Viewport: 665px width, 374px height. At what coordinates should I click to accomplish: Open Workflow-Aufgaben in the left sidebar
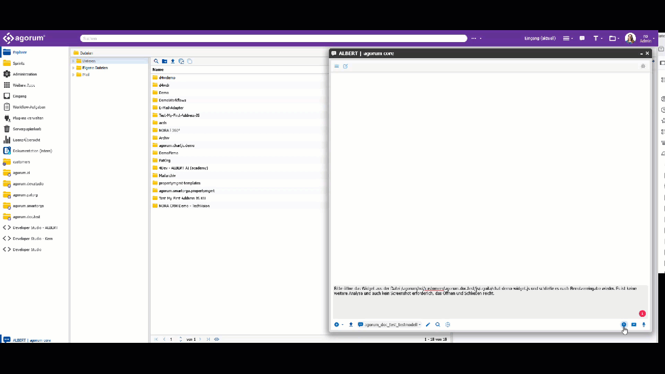[x=29, y=107]
